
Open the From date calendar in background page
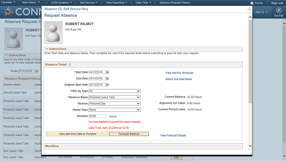tap(37, 71)
